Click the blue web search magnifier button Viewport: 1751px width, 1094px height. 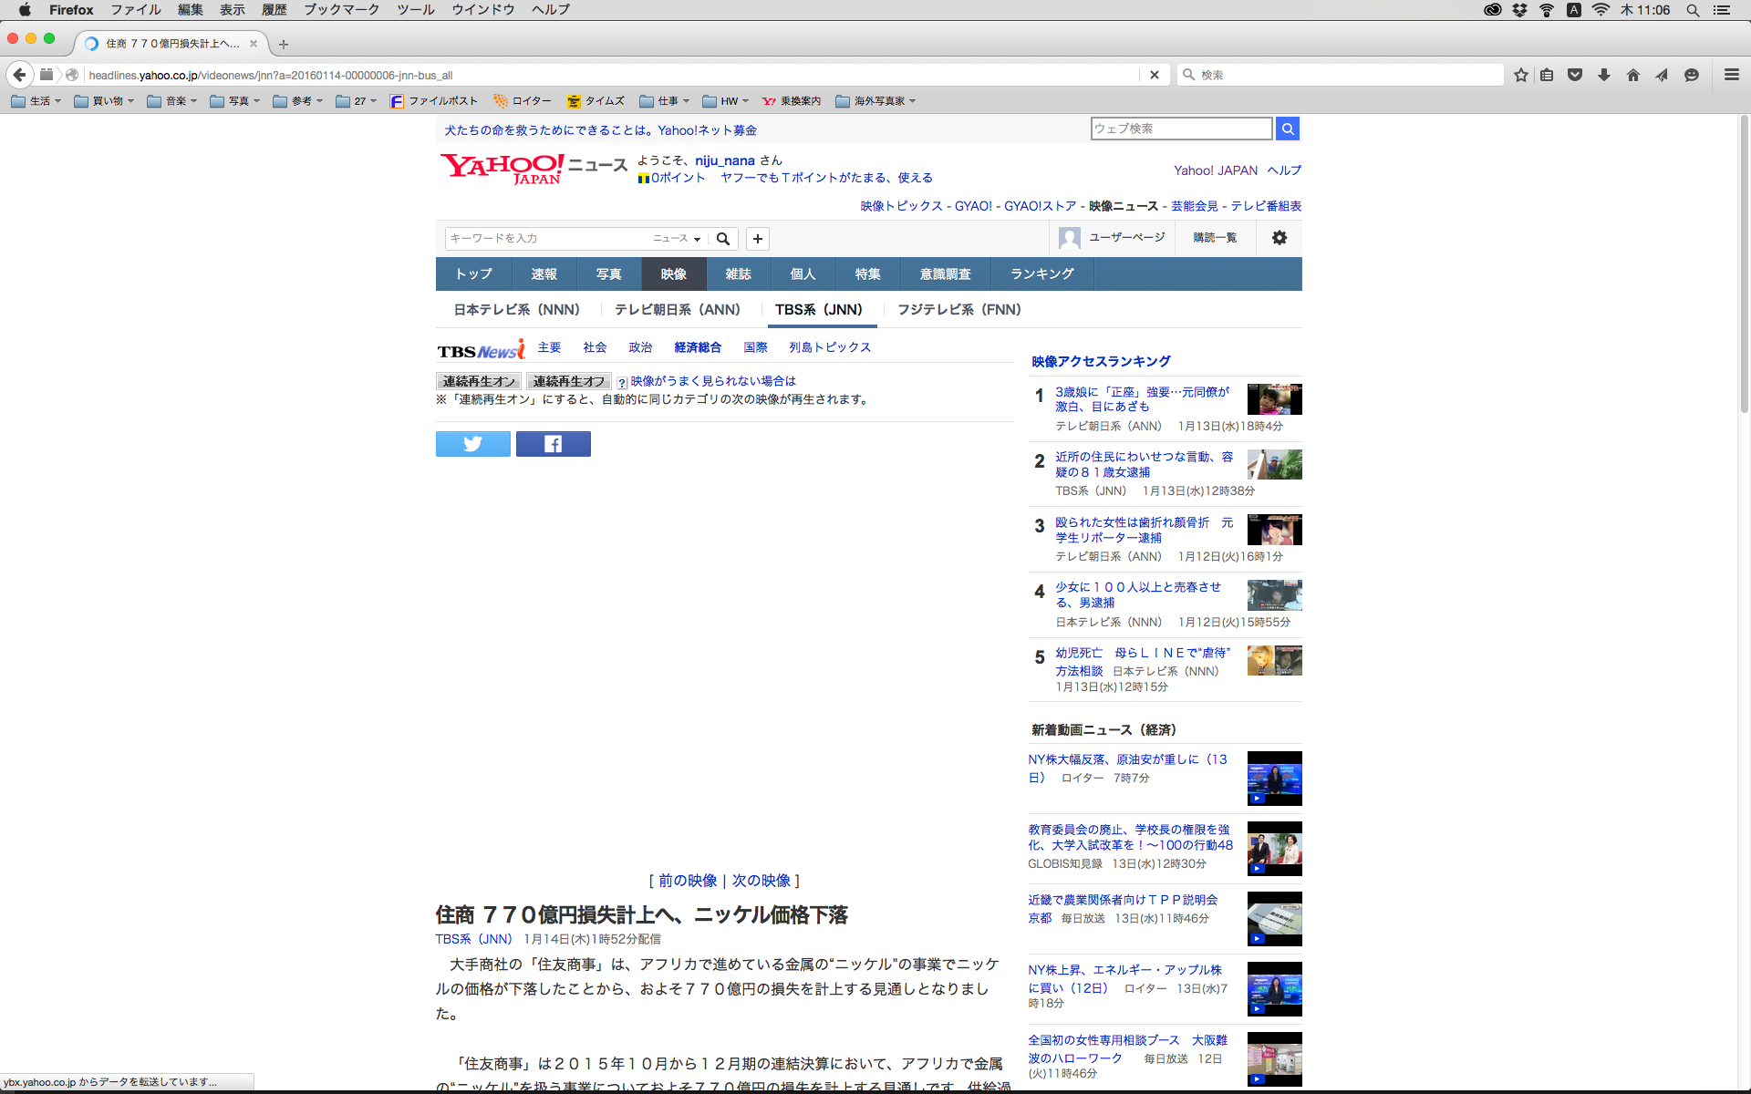point(1287,129)
